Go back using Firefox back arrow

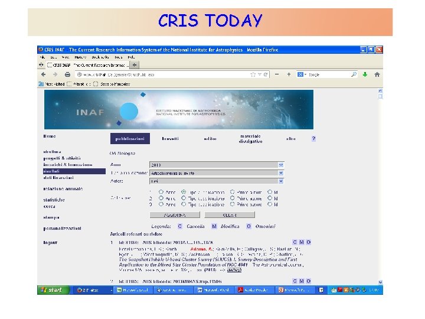coord(43,74)
